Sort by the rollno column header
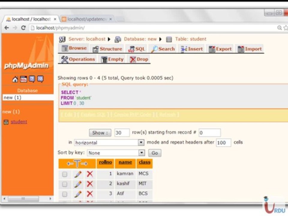Screen dimensions: 288x216 (x=105, y=162)
